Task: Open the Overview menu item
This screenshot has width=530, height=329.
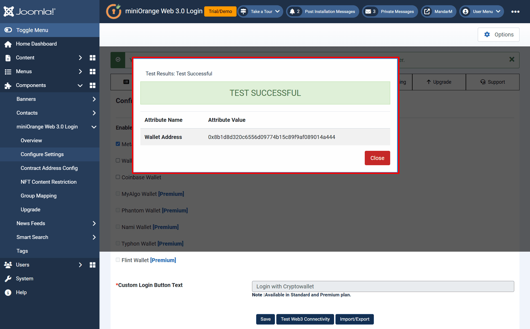Action: point(31,140)
